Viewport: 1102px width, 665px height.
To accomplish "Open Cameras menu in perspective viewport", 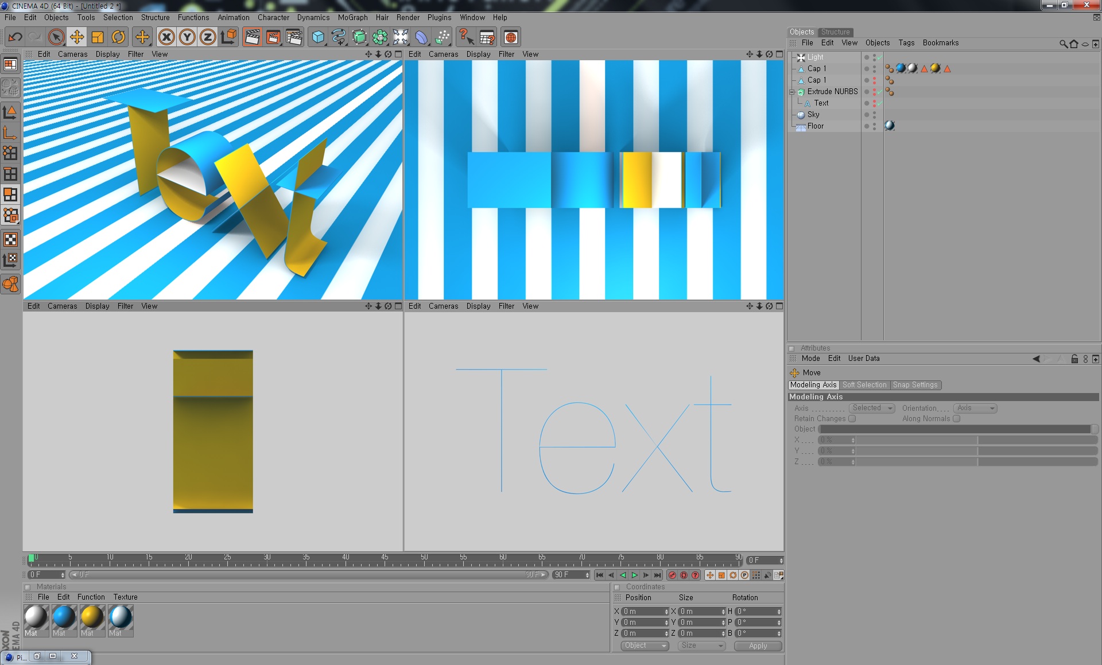I will click(x=72, y=55).
